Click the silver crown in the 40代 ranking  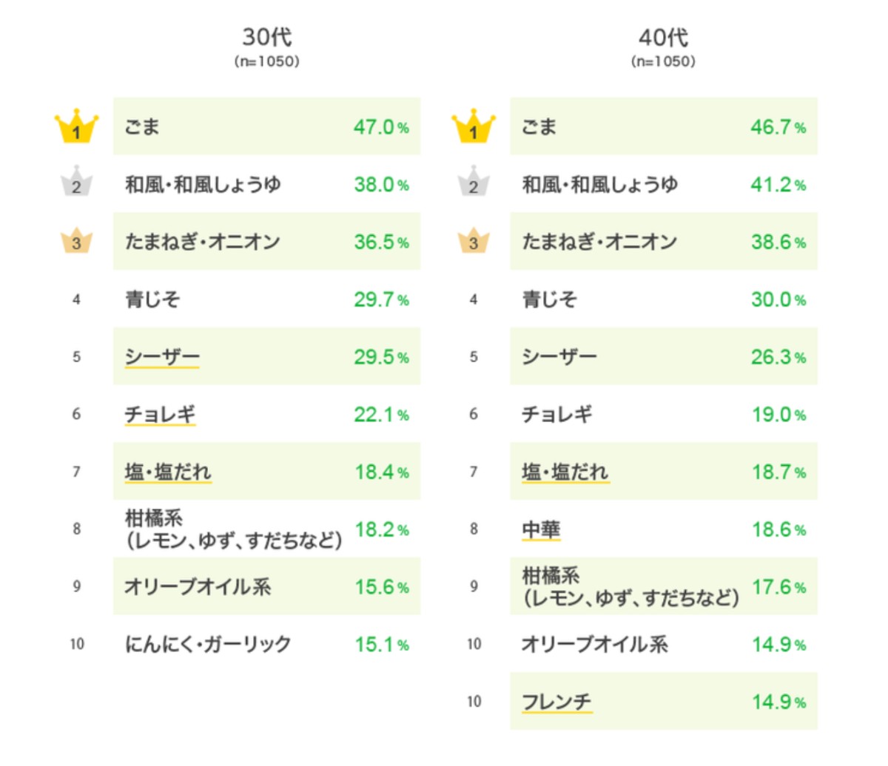click(x=474, y=183)
